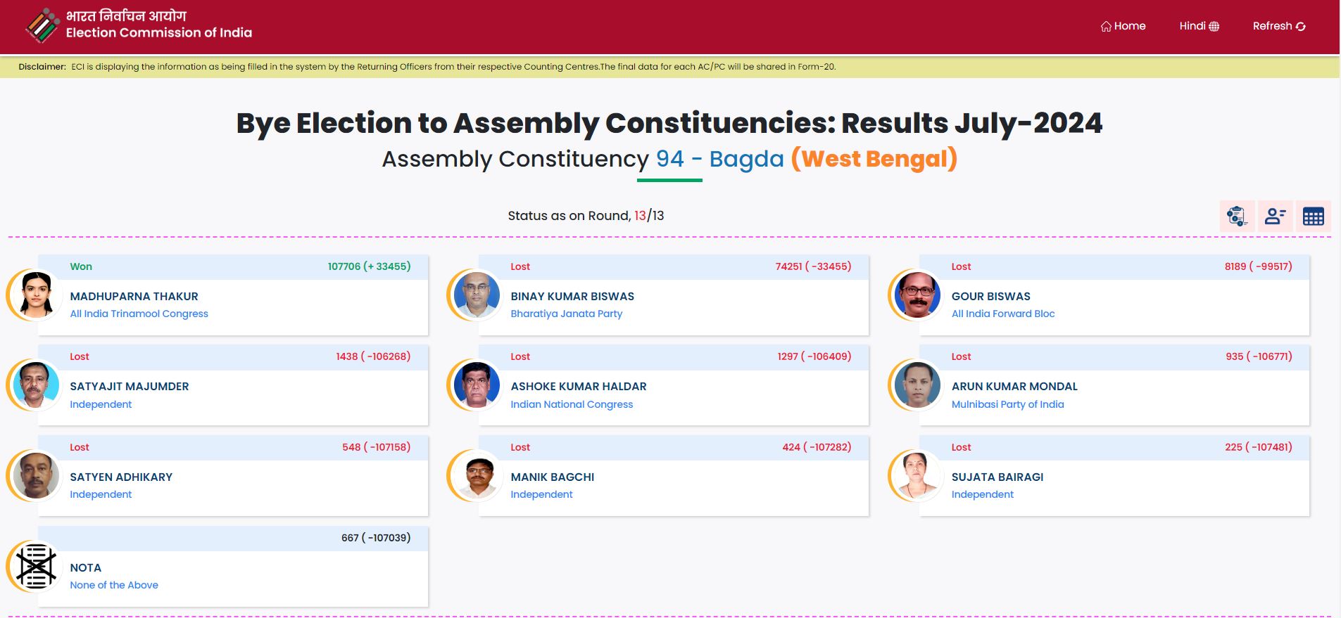This screenshot has height=618, width=1341.
Task: Switch language to Hindi
Action: [x=1192, y=26]
